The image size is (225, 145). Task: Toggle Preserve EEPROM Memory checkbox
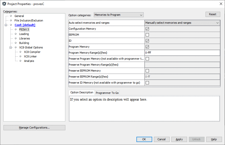tap(147, 71)
